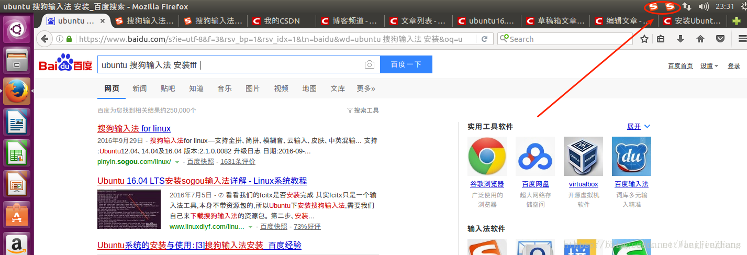Select the 音乐 search category
Viewport: 747px width, 255px height.
225,88
